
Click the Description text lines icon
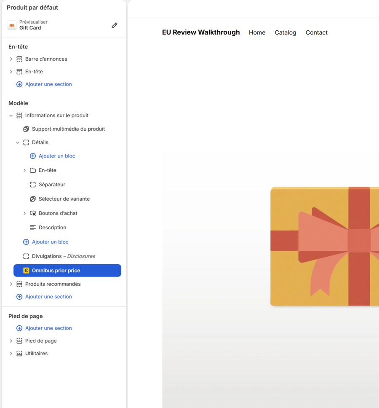(x=33, y=228)
